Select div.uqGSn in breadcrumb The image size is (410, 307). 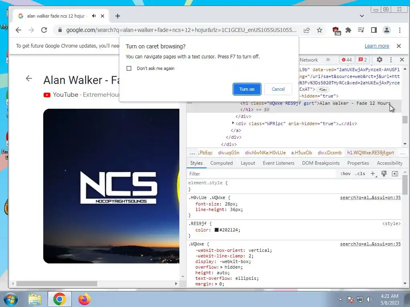coord(229,153)
